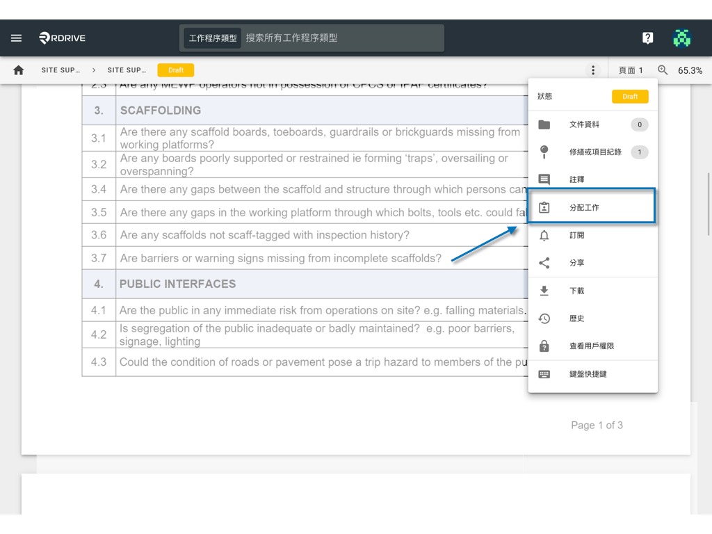Click the Draft badge in breadcrumb bar
The height and width of the screenshot is (534, 712).
(176, 70)
